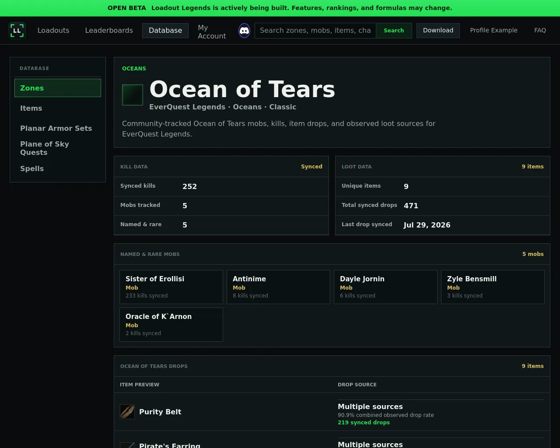The width and height of the screenshot is (560, 448).
Task: Click the Ocean of Tears zone thumbnail
Action: pos(133,95)
